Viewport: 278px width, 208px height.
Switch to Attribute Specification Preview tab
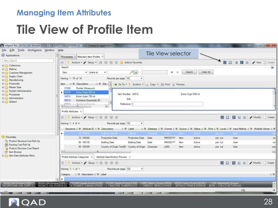tap(112, 157)
